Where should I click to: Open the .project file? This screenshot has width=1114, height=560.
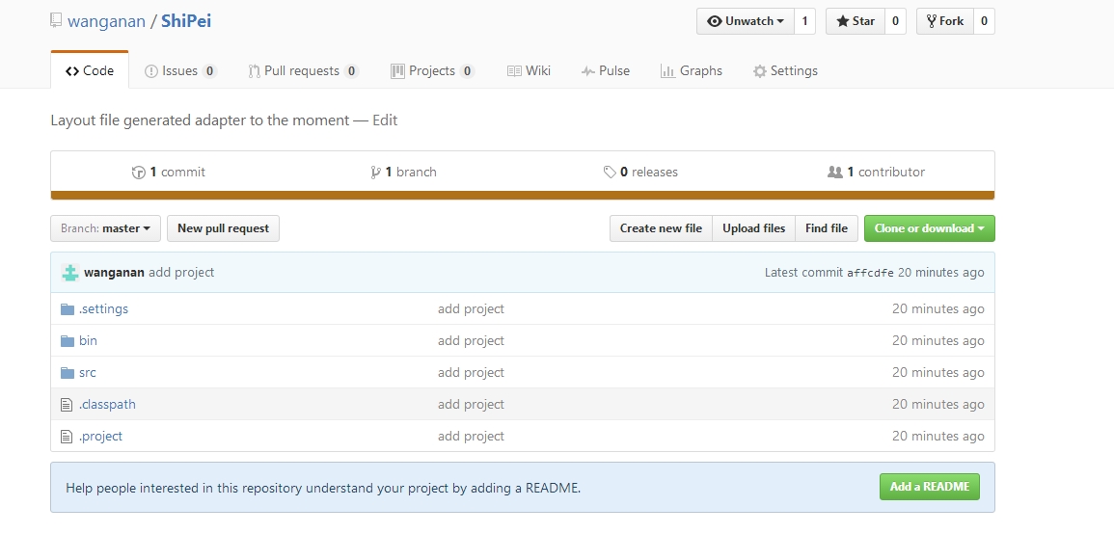[x=101, y=437]
